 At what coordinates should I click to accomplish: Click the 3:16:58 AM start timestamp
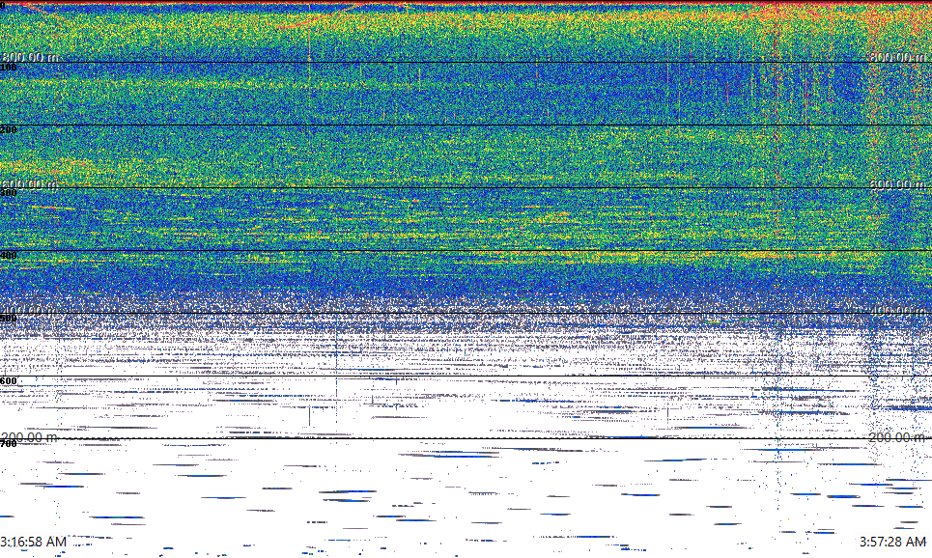pos(33,542)
